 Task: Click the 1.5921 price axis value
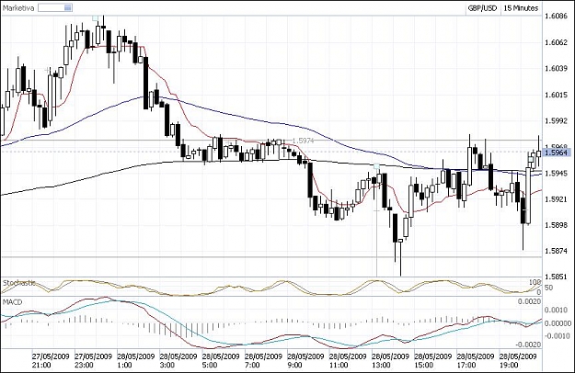pyautogui.click(x=556, y=199)
